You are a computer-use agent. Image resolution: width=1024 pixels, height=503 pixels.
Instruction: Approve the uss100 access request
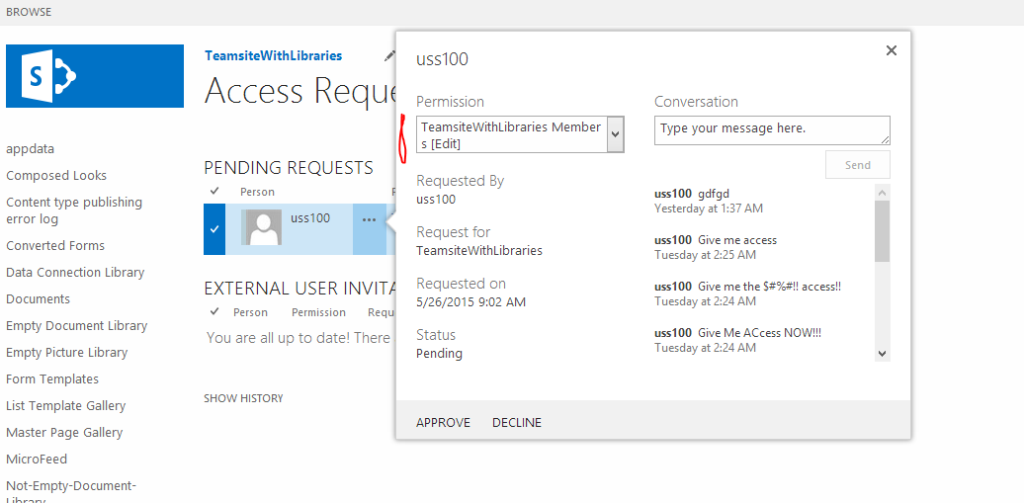pos(444,423)
